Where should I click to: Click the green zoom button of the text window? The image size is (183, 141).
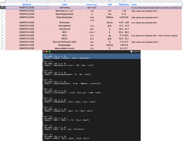[x=49, y=52]
